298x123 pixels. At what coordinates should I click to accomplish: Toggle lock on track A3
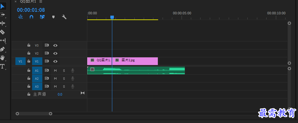tap(29, 86)
